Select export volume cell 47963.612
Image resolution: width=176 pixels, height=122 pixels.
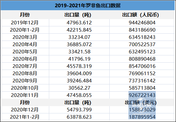[x=79, y=23]
